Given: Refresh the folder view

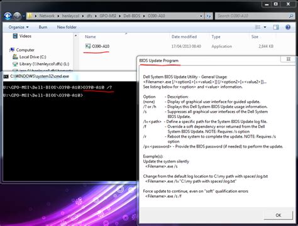Looking at the screenshot, I should coord(209,16).
